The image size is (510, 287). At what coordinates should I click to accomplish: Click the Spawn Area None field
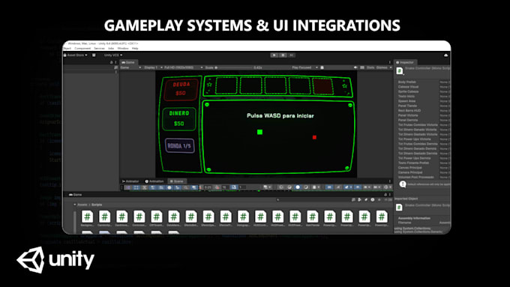[445, 101]
